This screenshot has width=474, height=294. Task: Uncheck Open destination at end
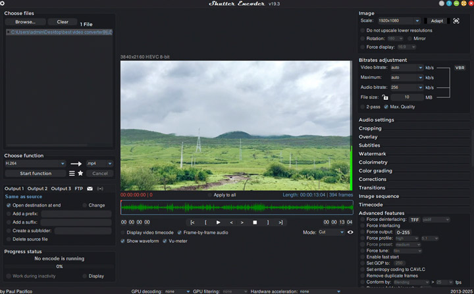coord(9,205)
